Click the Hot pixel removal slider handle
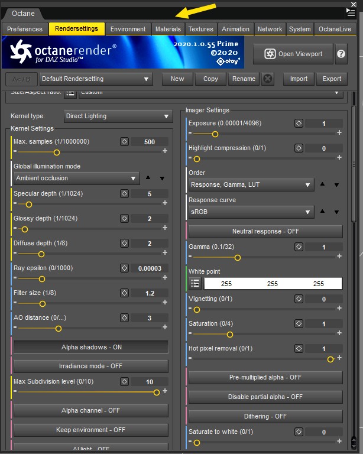The height and width of the screenshot is (454, 363). tap(330, 359)
